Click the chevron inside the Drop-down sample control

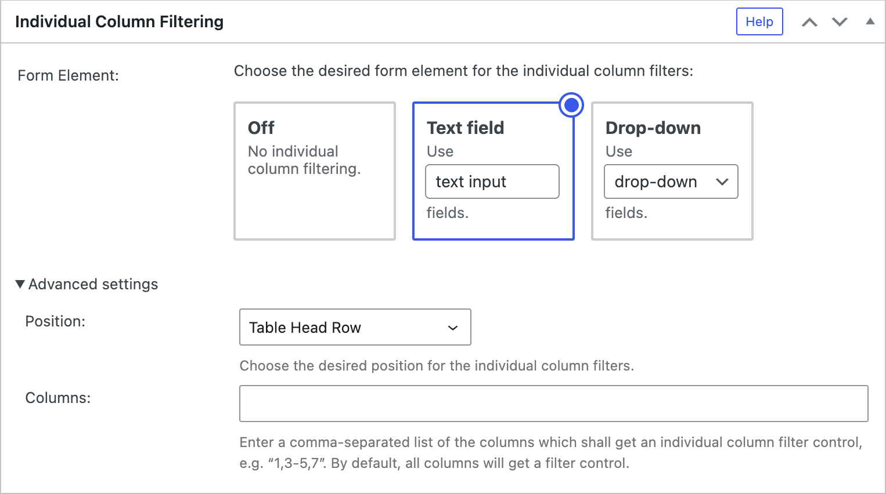tap(722, 181)
